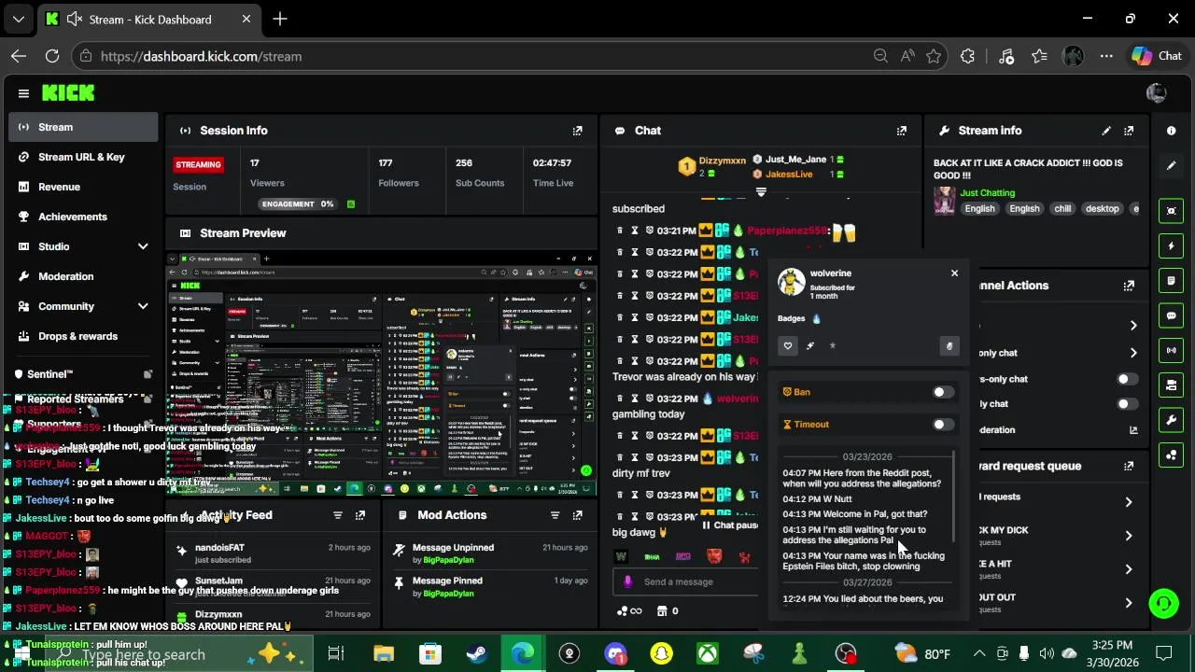The image size is (1195, 672).
Task: Pop out the Session Info panel
Action: 578,131
